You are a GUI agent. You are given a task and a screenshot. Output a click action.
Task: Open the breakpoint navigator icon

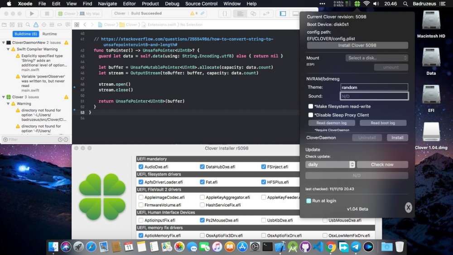coord(59,25)
